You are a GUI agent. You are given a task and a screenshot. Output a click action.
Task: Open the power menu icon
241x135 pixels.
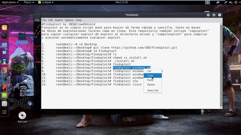[236, 2]
